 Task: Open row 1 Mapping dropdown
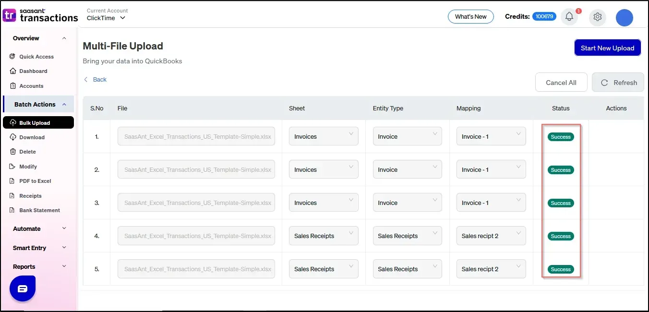point(491,136)
